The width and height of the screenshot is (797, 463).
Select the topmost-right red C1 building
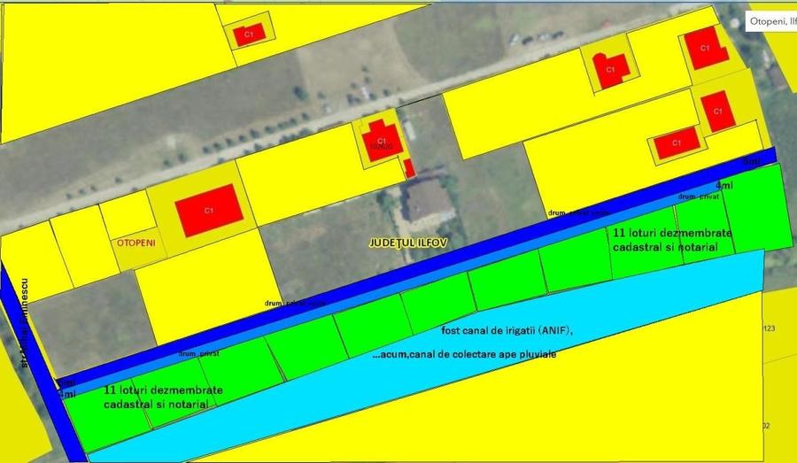pos(704,48)
